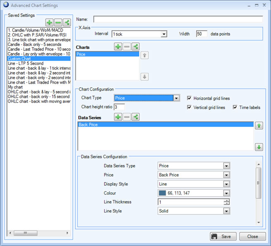Remove chart using Charts minus icon
Image resolution: width=271 pixels, height=246 pixels.
pyautogui.click(x=127, y=47)
